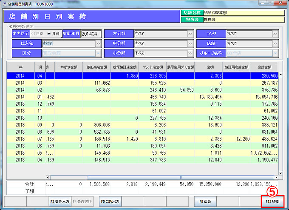Open the 小分類 lookup arrow button
This screenshot has width=289, height=210.
(190, 54)
